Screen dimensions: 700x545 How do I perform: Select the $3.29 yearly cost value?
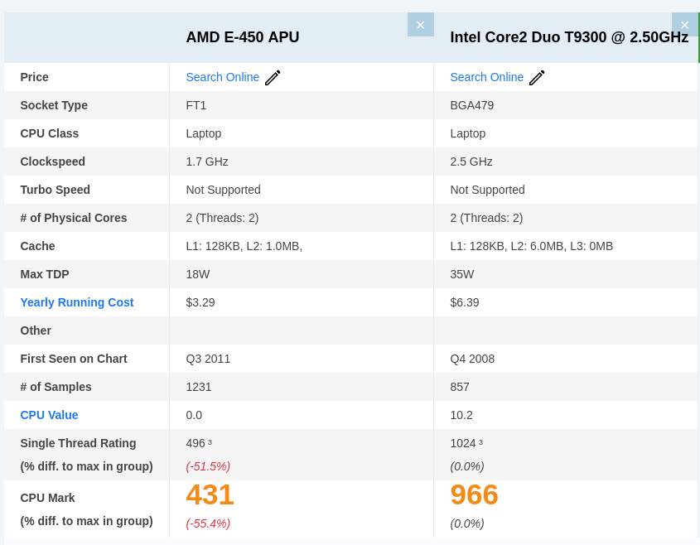(x=200, y=302)
